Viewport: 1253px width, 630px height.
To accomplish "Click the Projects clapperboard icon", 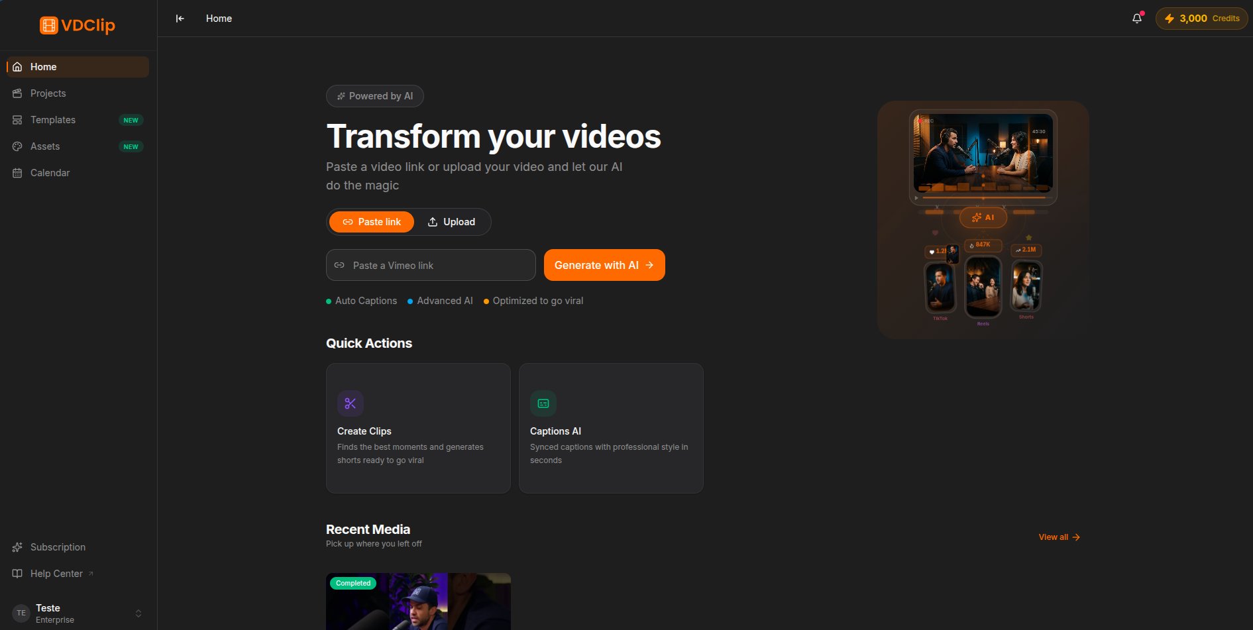I will [17, 93].
